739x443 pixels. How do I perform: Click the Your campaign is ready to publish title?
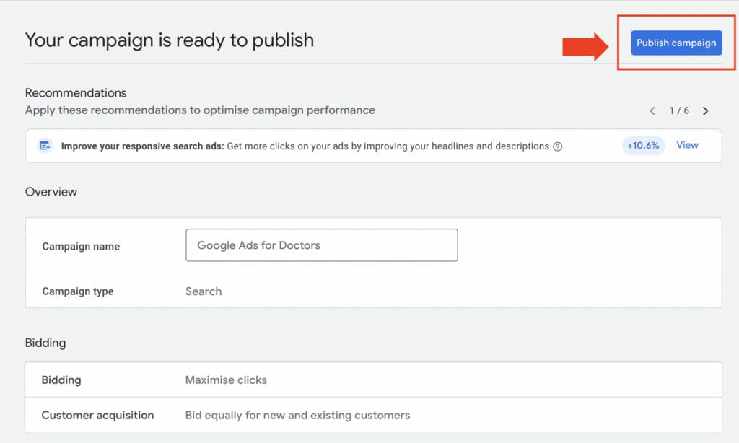click(x=169, y=40)
